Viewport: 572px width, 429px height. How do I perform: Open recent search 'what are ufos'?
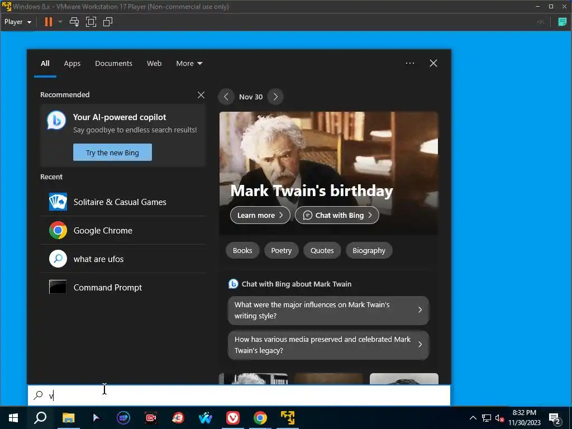pyautogui.click(x=123, y=259)
